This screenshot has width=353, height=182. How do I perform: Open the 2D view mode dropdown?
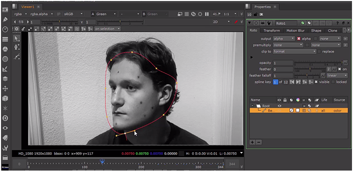(x=221, y=22)
